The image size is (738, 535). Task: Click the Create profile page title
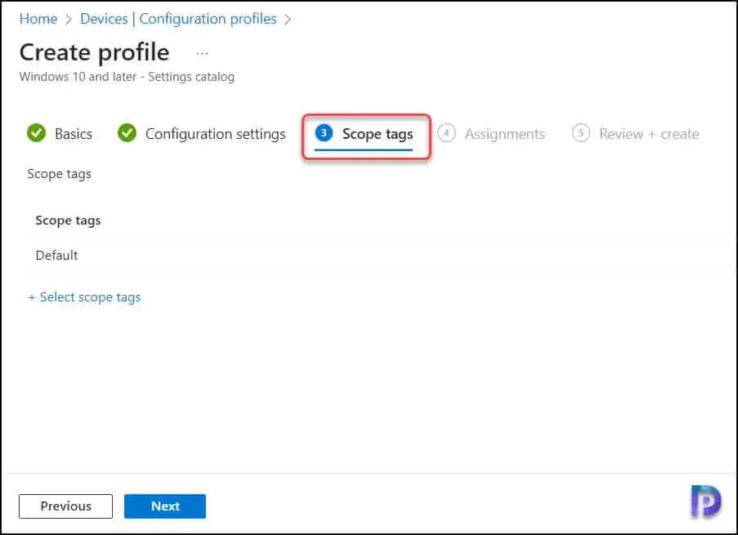click(x=94, y=52)
